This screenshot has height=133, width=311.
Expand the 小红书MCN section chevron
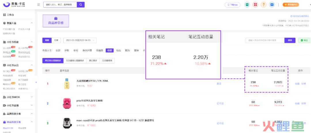tap(32, 97)
